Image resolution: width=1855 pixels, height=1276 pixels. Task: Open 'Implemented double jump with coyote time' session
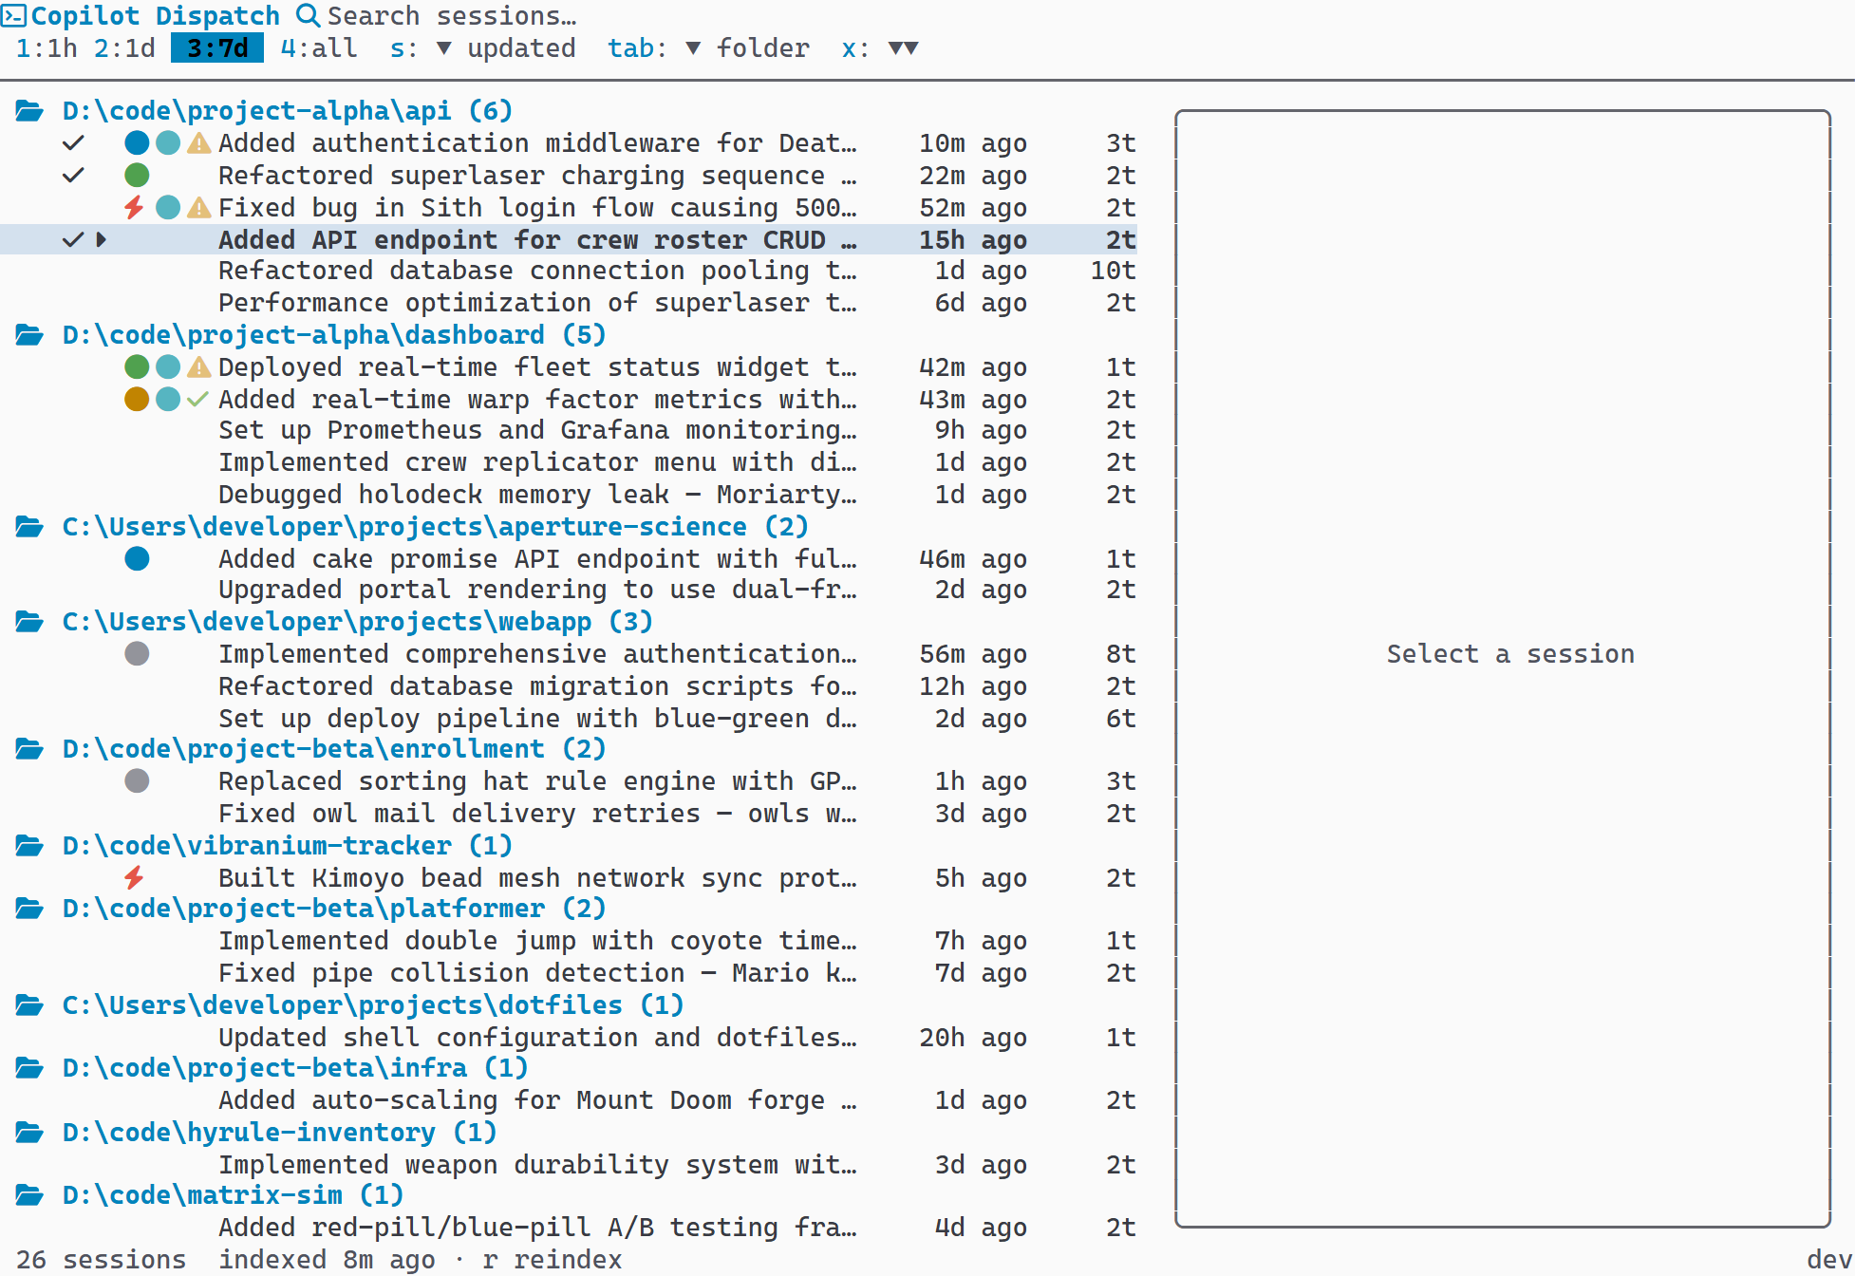570,941
